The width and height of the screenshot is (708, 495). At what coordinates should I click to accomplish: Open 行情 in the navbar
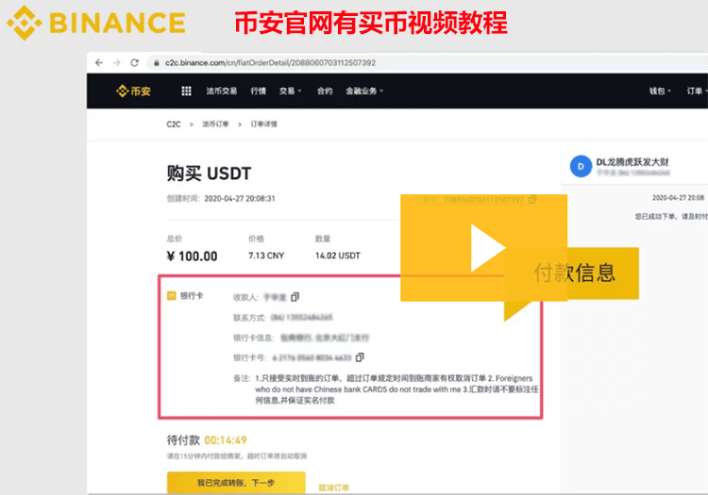click(x=259, y=91)
